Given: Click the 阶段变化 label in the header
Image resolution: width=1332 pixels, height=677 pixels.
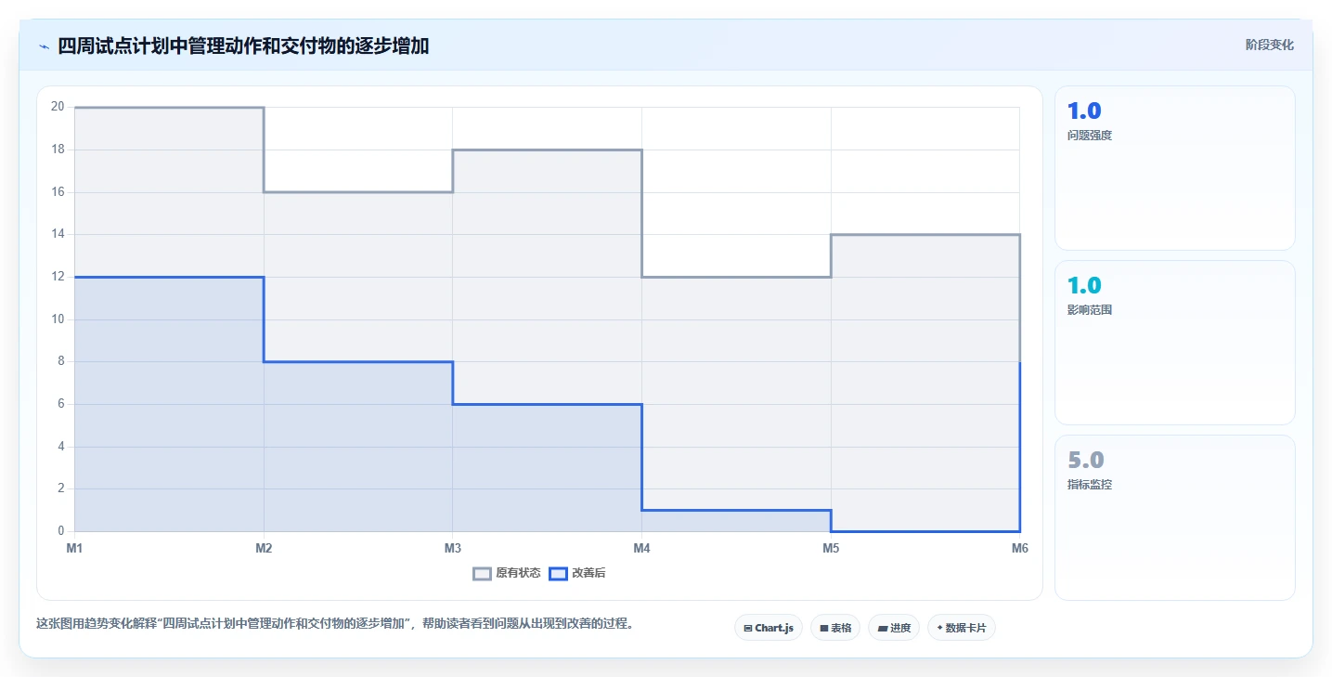Looking at the screenshot, I should pyautogui.click(x=1270, y=45).
